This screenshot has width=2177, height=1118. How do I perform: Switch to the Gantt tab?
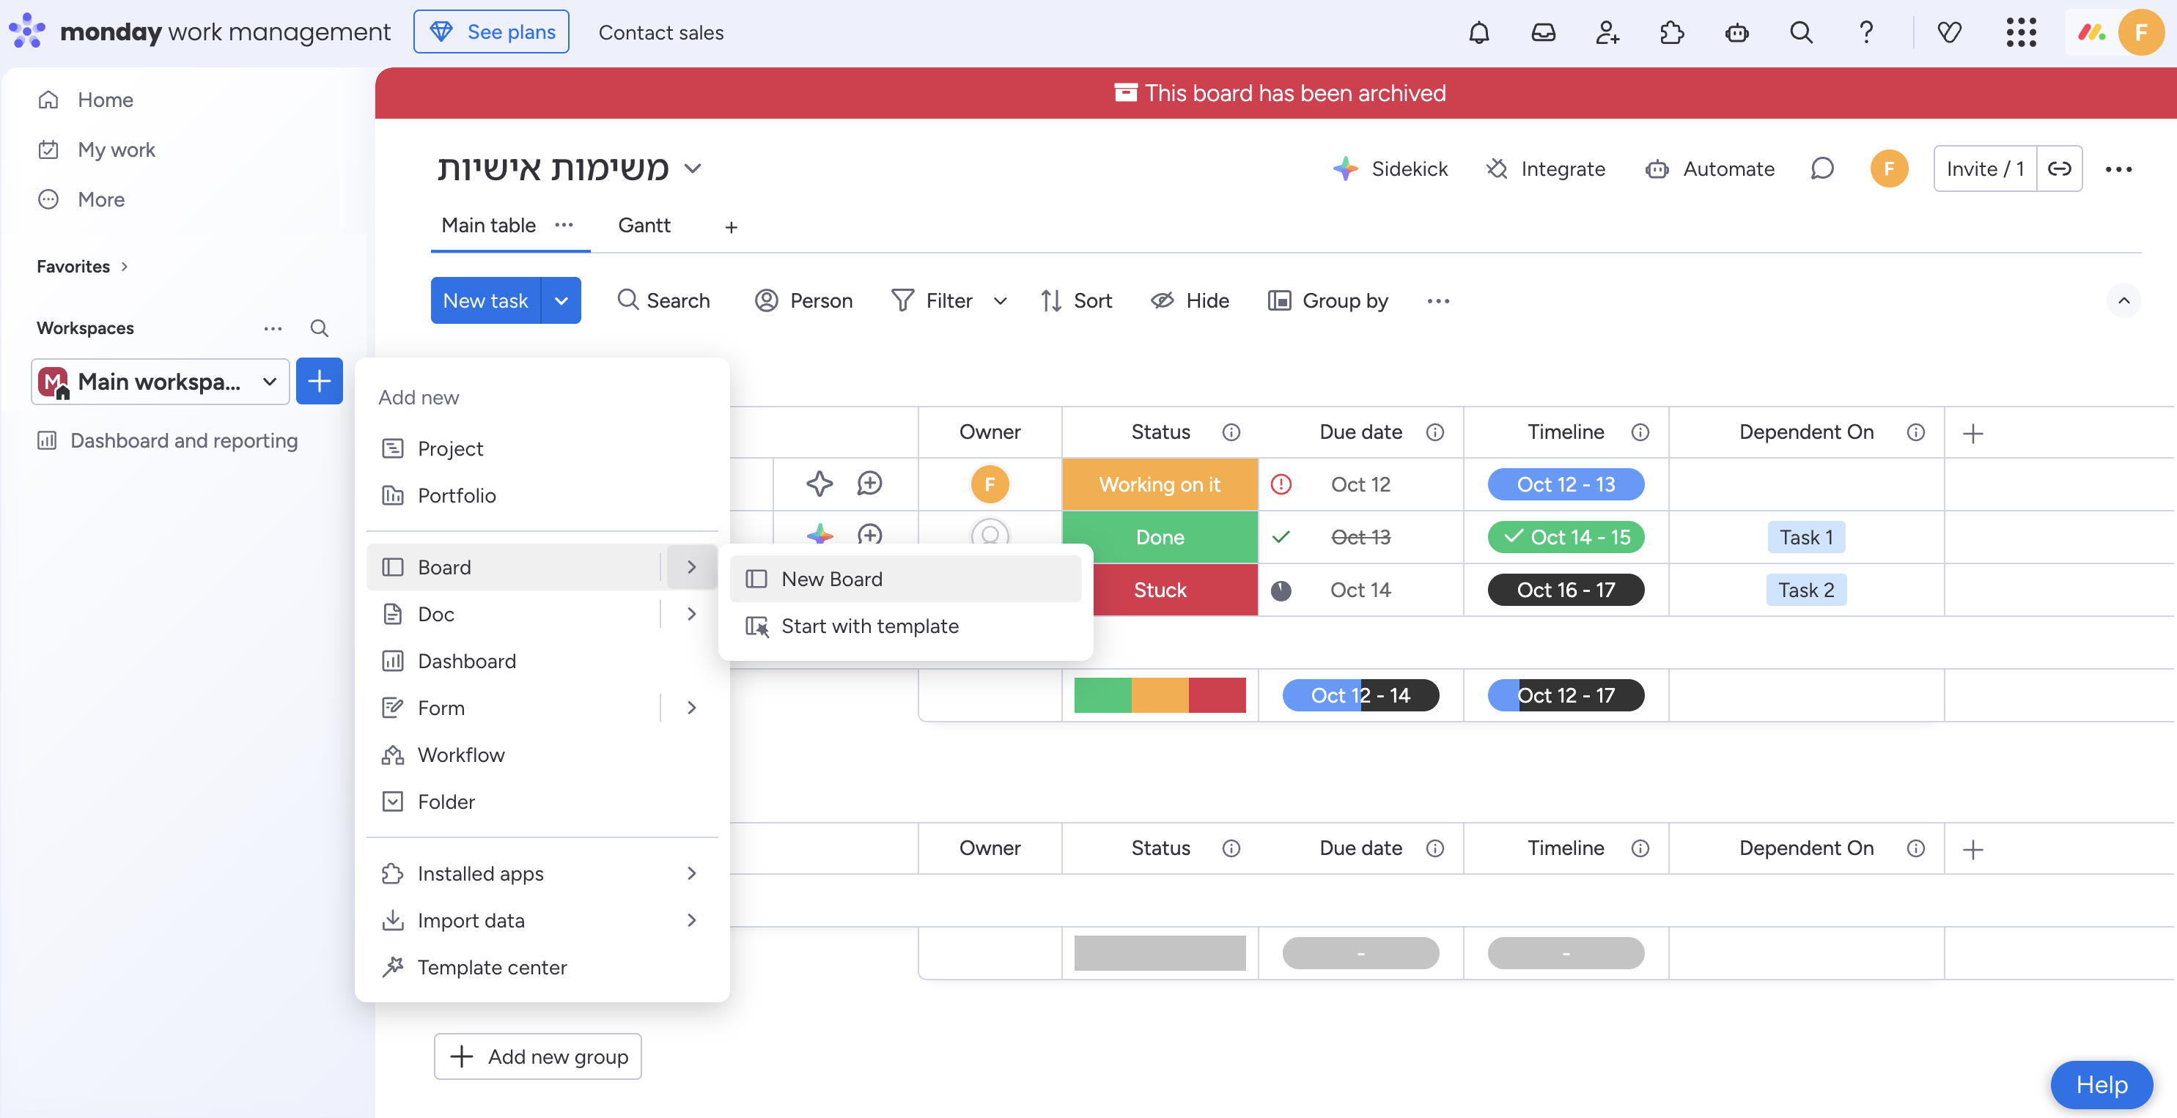coord(644,226)
